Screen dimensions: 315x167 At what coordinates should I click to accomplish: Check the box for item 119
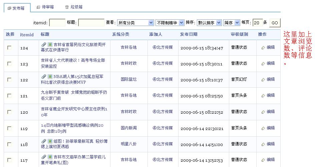tap(9, 128)
